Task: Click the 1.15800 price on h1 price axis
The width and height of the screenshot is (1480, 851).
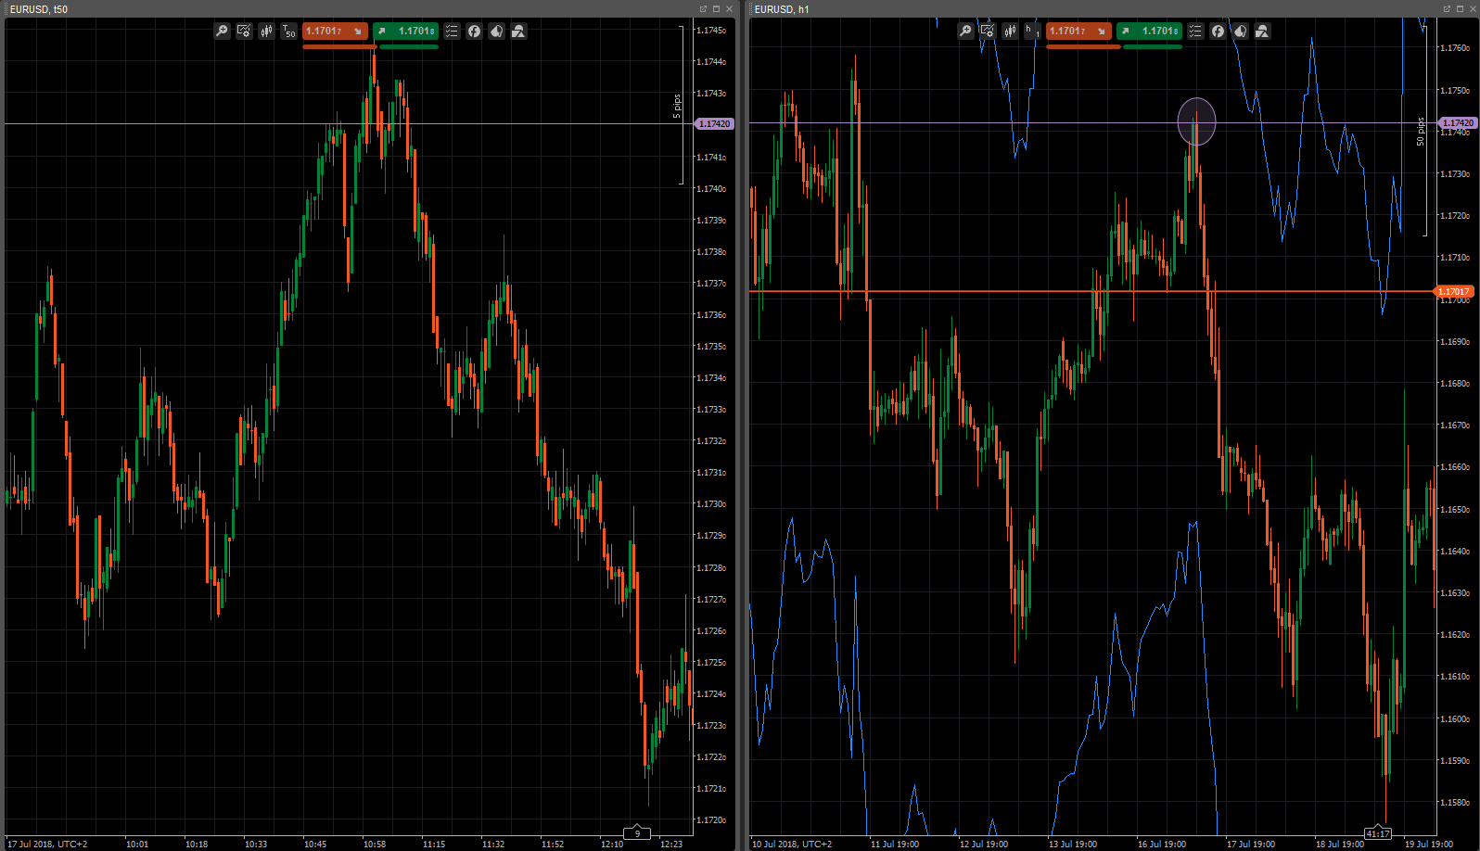Action: tap(1454, 803)
